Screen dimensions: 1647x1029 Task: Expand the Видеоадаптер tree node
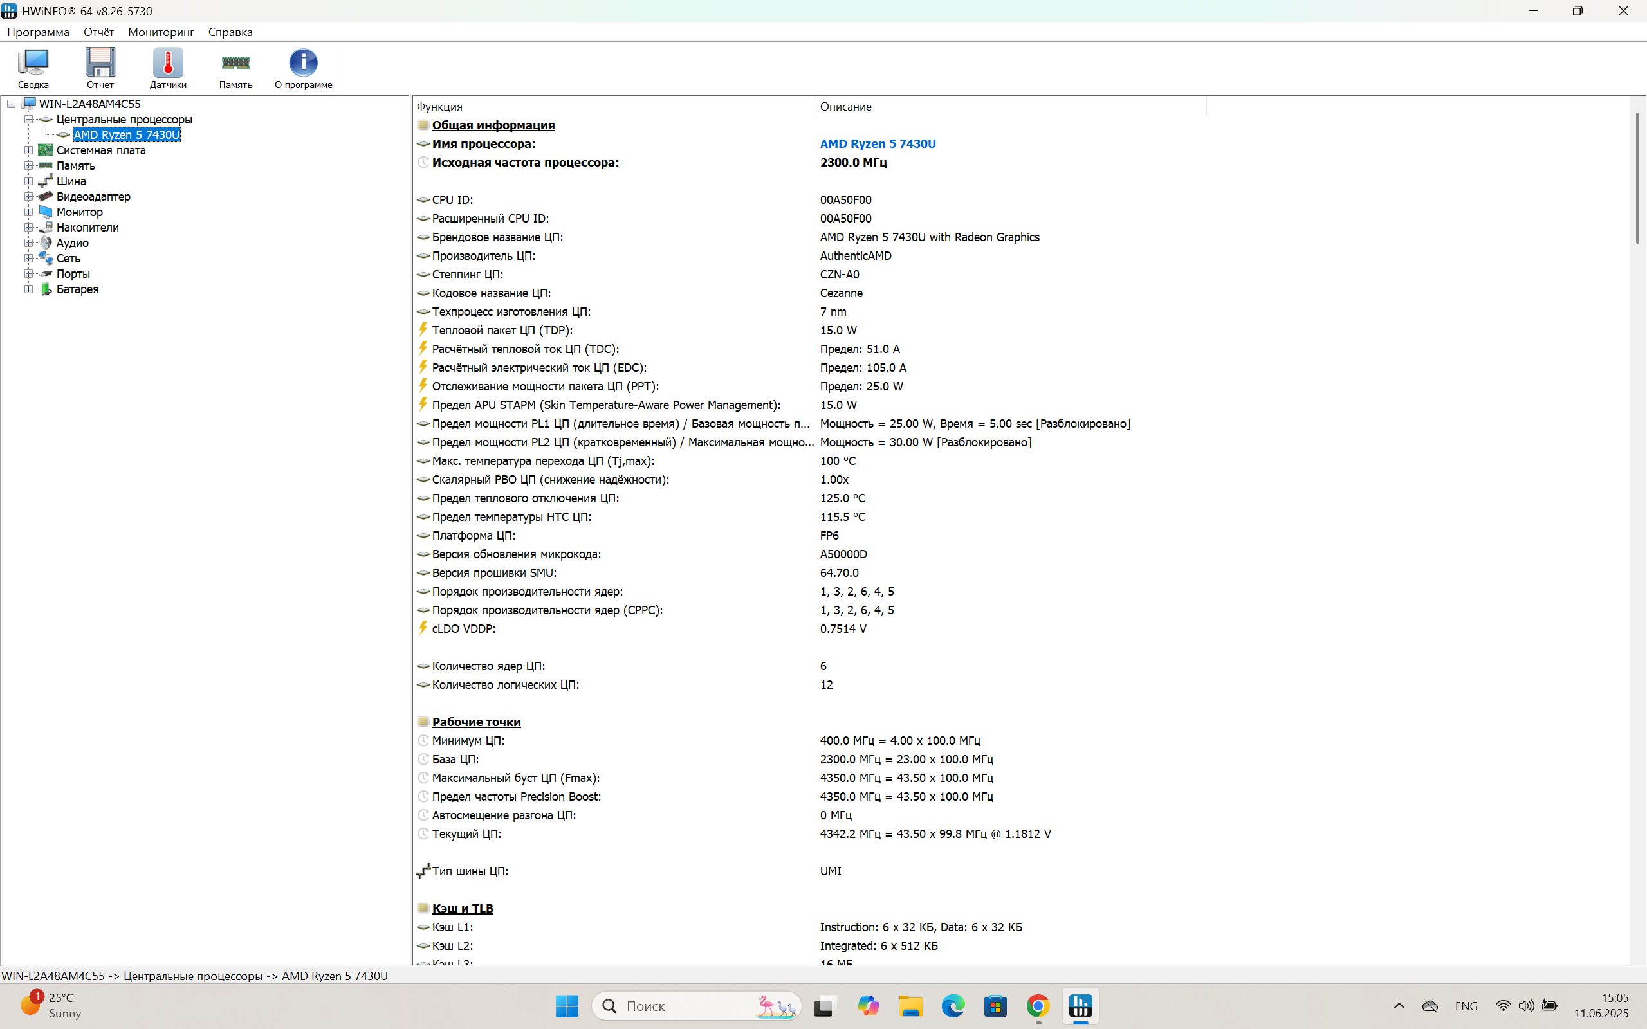click(x=28, y=197)
